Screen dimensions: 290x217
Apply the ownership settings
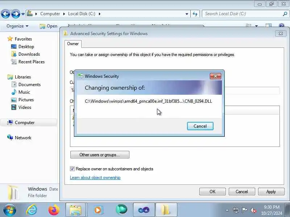pos(271,192)
